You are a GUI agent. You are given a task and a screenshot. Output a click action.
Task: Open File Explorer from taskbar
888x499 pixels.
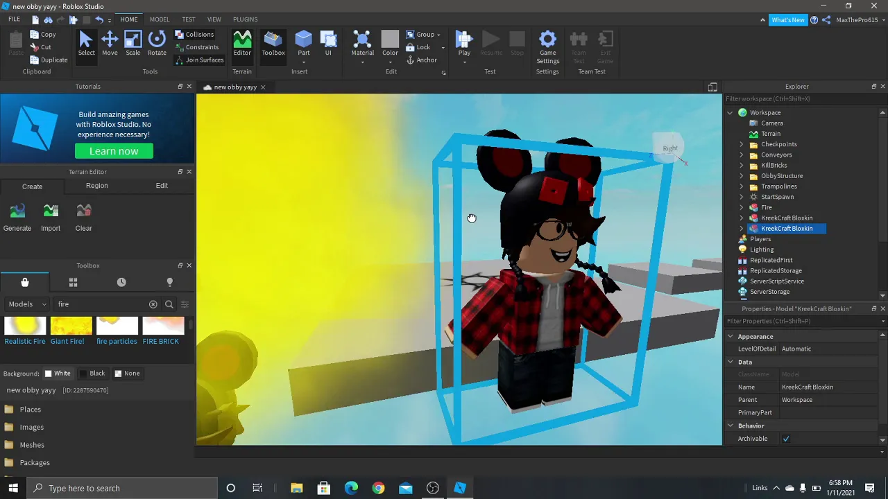tap(296, 488)
